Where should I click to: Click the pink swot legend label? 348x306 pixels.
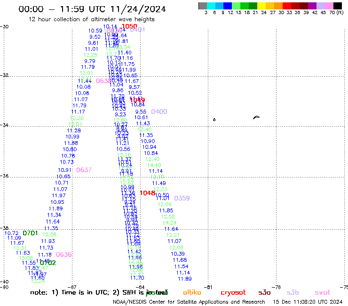[323, 292]
